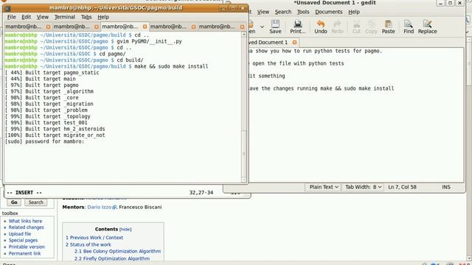The height and width of the screenshot is (265, 472).
Task: Click the Cut scissors icon in gedit
Action: tap(356, 26)
